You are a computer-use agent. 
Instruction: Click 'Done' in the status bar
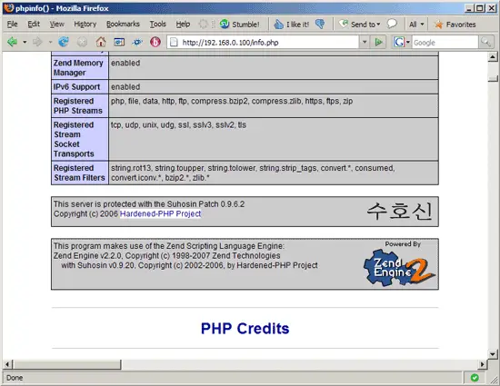coord(15,378)
